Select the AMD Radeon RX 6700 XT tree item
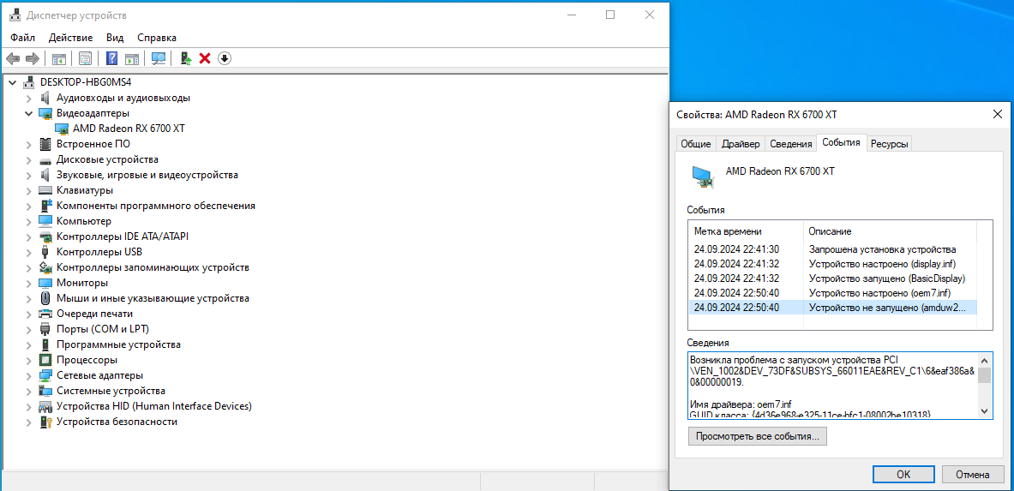Screen dimensions: 1014x491 pyautogui.click(x=129, y=129)
